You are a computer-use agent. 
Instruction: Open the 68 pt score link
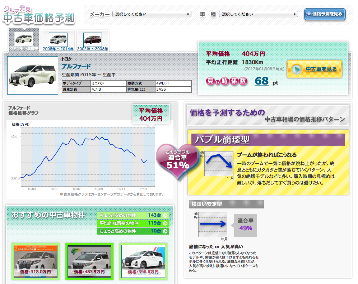click(261, 81)
